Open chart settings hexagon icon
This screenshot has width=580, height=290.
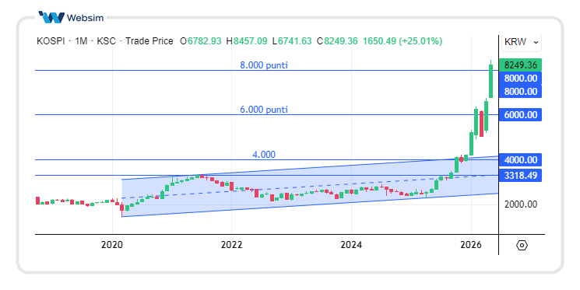(522, 245)
